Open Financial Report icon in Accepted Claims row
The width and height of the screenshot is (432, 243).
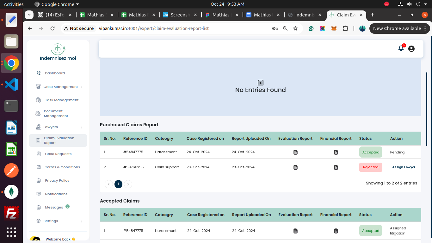click(336, 231)
